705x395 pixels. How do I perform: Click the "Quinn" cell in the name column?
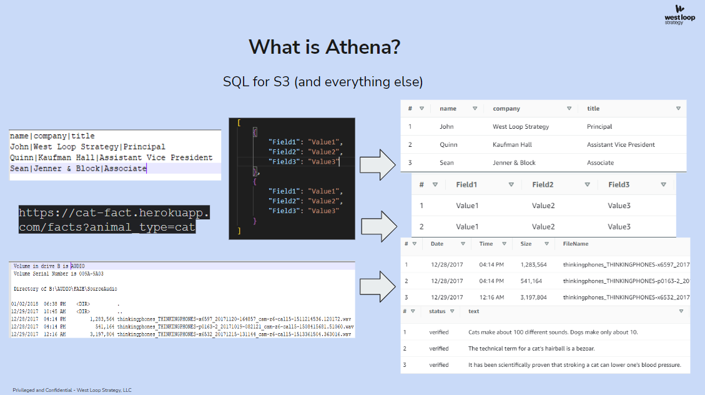(x=448, y=144)
